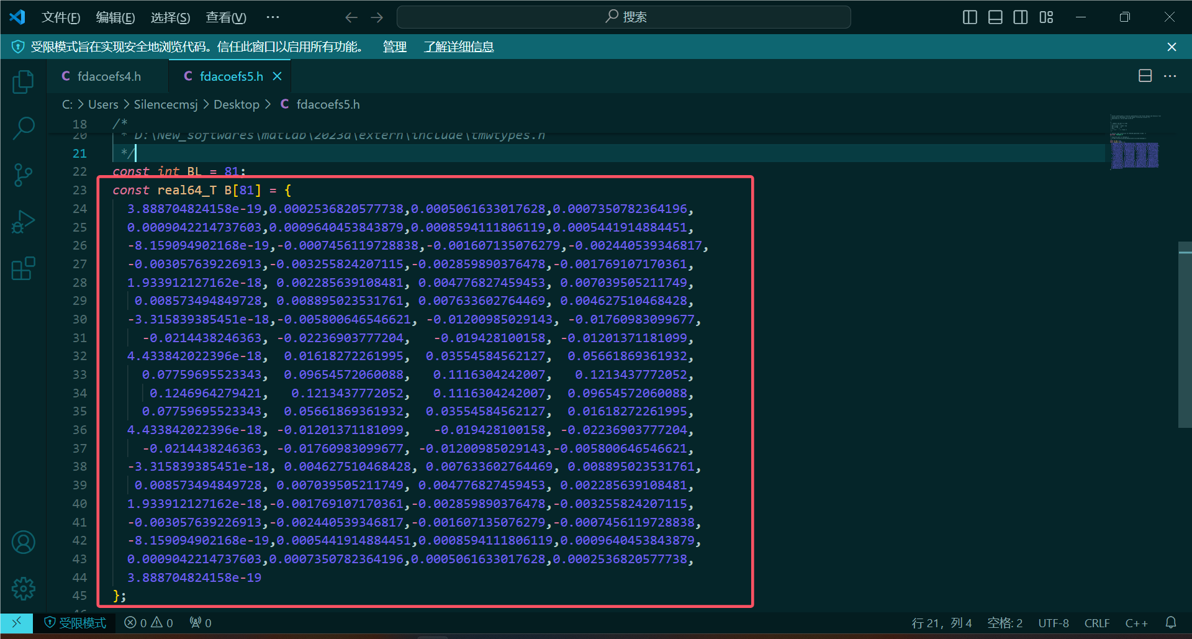Open the Customize Layout icon

(1047, 17)
